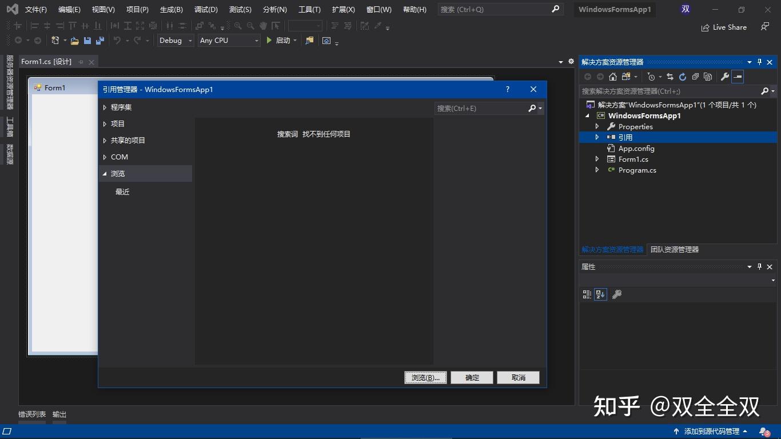
Task: Click the Undo icon in the toolbar
Action: tap(117, 41)
